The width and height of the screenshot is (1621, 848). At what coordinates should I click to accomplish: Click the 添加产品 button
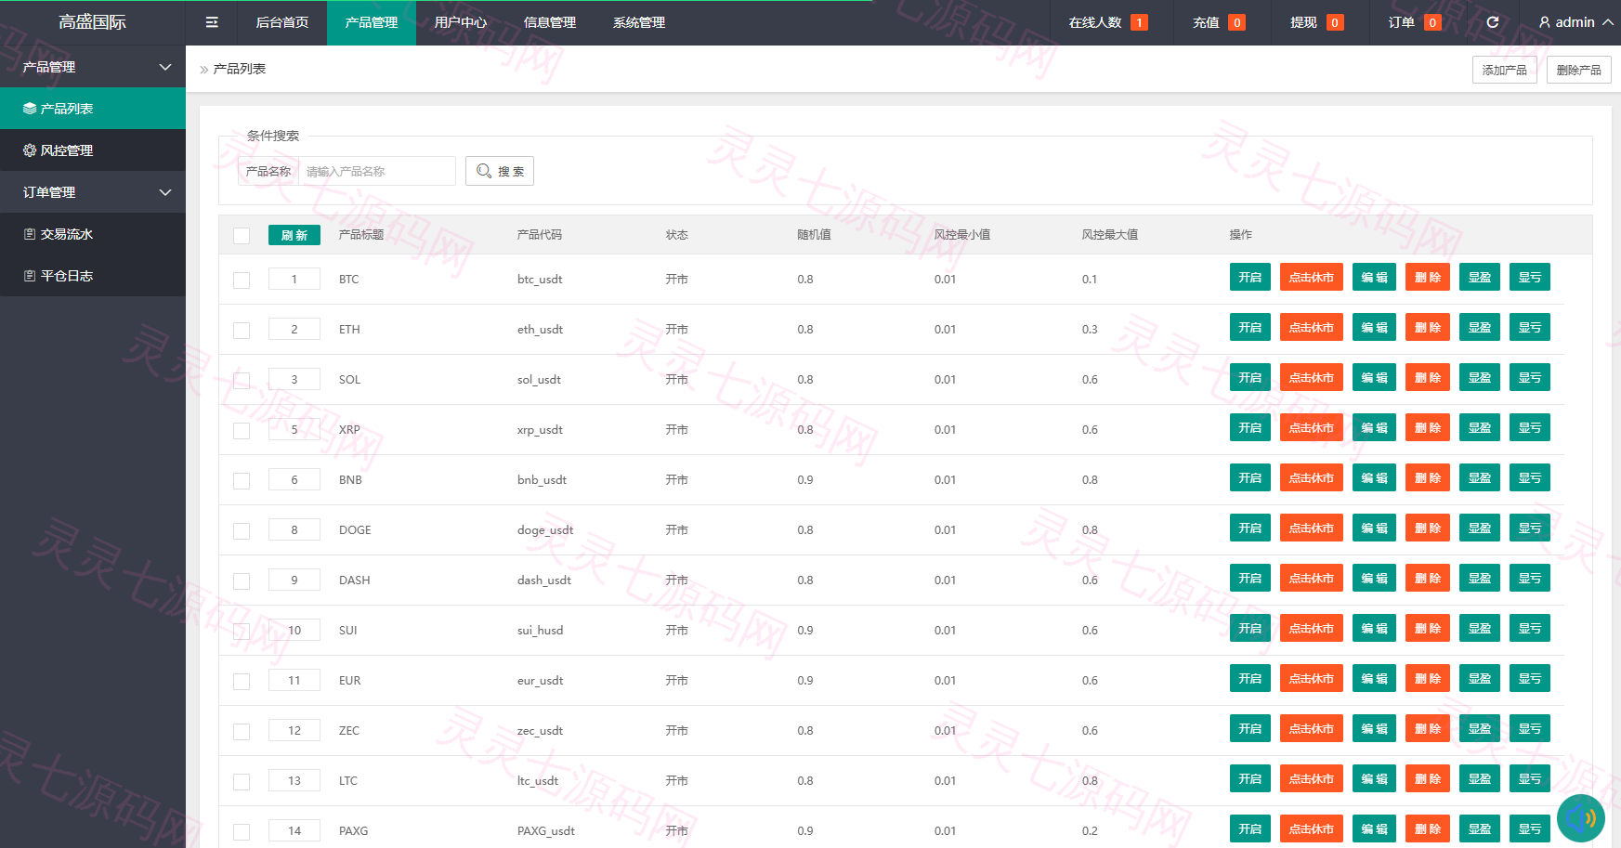(x=1505, y=70)
